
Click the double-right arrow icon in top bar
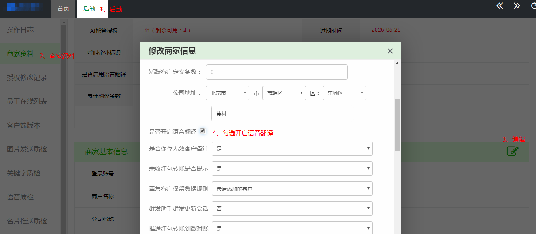(517, 6)
